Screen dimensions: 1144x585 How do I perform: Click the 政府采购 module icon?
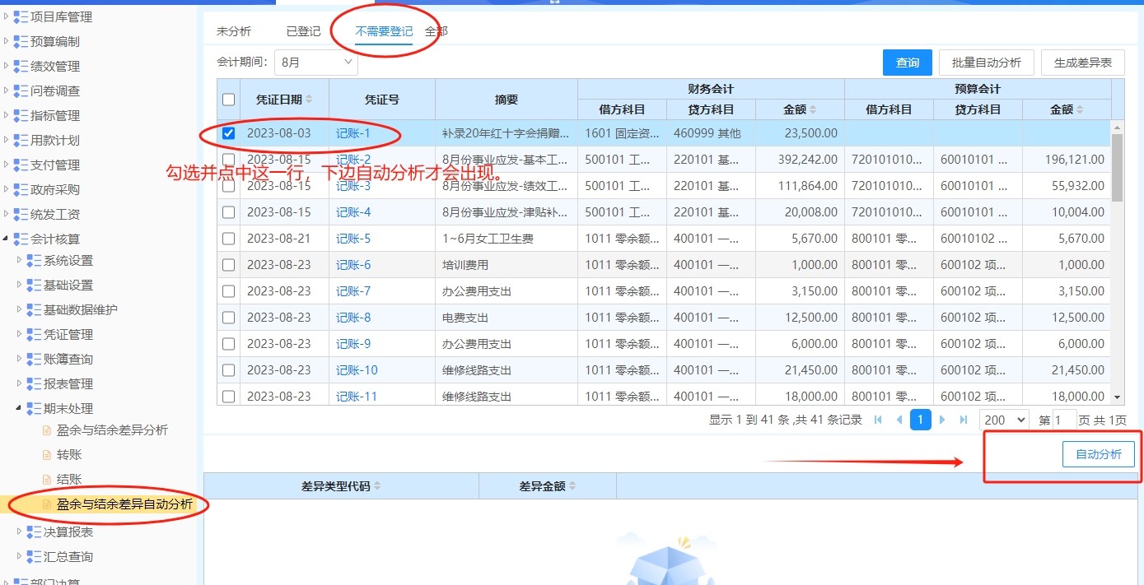point(21,189)
